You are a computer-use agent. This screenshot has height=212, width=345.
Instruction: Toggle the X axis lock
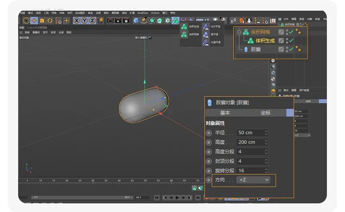click(76, 21)
